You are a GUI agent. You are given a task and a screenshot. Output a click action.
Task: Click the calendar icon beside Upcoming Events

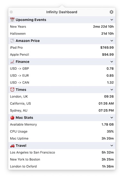click(x=12, y=19)
